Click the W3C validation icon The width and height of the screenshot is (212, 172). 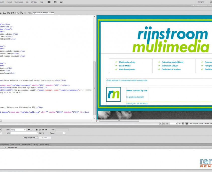coord(13,13)
